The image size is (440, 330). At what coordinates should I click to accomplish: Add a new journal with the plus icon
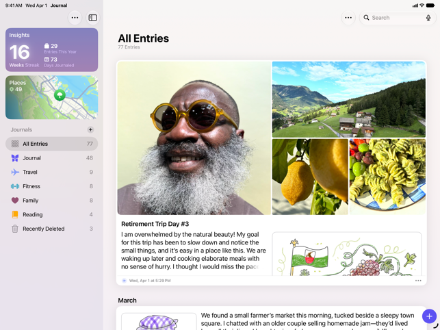90,129
